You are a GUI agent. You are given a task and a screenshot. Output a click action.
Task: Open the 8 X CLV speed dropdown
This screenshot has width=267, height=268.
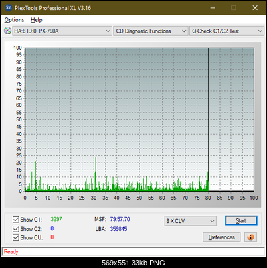pyautogui.click(x=191, y=221)
